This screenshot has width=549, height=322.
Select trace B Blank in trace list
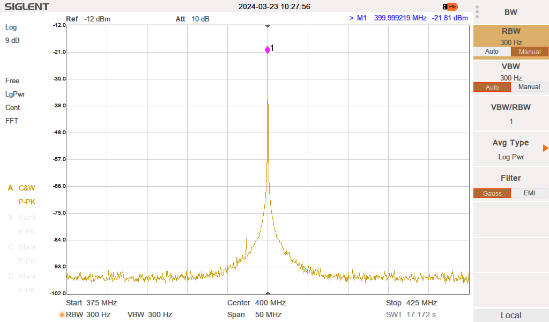point(27,218)
